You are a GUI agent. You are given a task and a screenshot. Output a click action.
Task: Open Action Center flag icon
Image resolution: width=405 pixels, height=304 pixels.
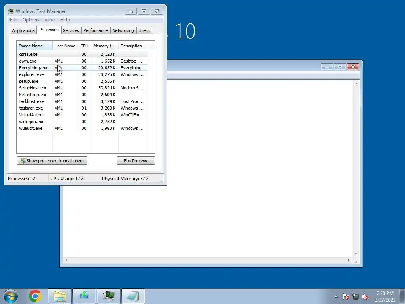pyautogui.click(x=346, y=296)
